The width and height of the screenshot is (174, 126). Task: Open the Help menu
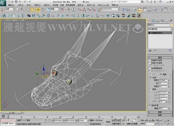point(115,5)
